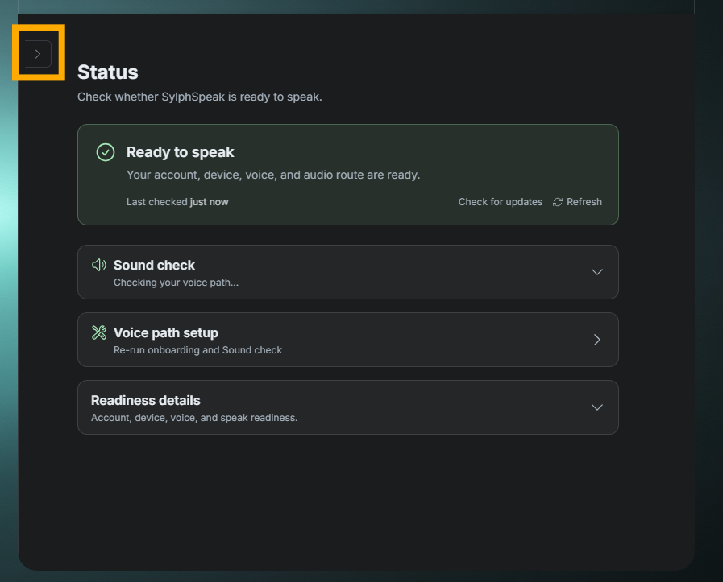The width and height of the screenshot is (723, 582).
Task: Click the Readiness details heading
Action: 146,401
